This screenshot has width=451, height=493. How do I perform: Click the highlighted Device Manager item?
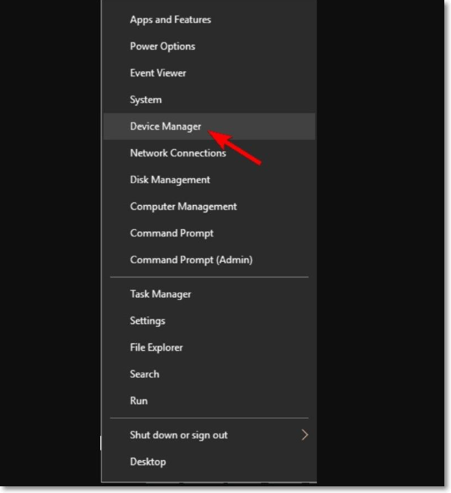point(165,126)
